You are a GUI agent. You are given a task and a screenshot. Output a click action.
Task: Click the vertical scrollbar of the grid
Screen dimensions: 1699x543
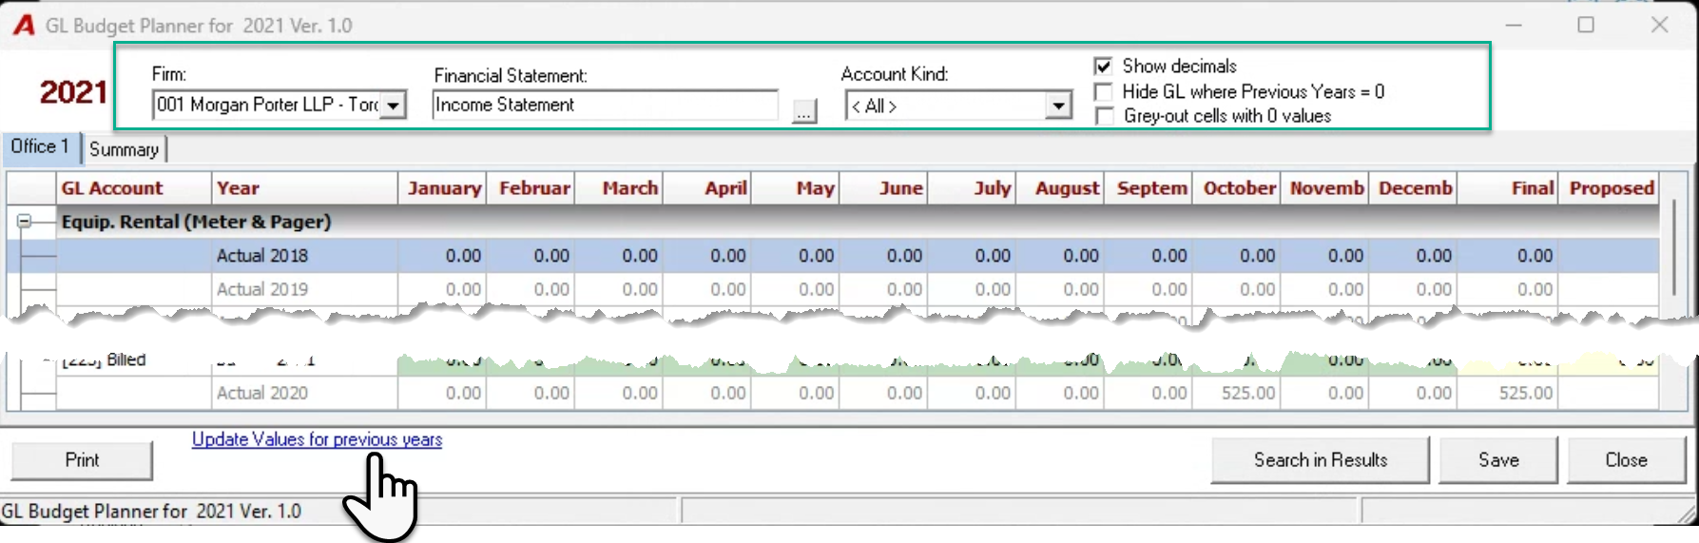point(1672,247)
